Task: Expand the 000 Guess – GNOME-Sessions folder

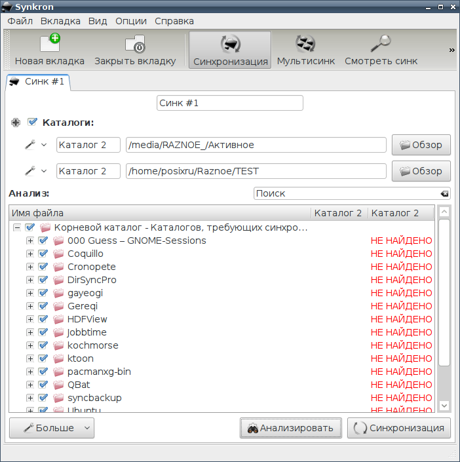Action: (29, 241)
